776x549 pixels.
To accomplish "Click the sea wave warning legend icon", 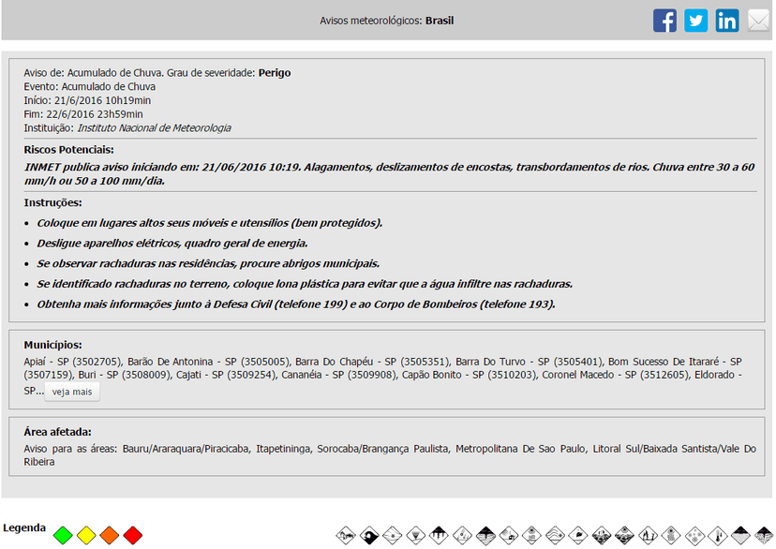I will click(369, 535).
